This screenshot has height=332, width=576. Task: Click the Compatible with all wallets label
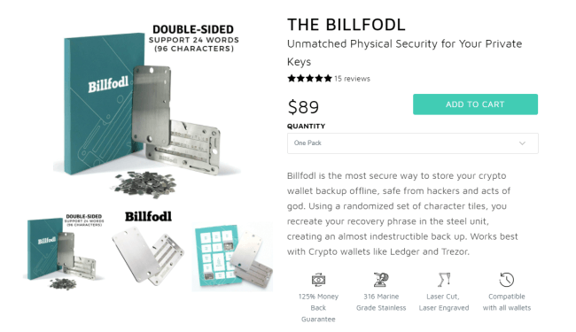[507, 302]
